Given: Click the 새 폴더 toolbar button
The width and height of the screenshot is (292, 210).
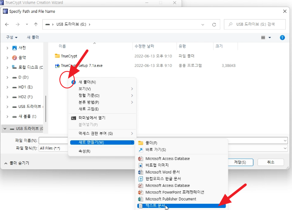Looking at the screenshot, I should click(x=33, y=37).
